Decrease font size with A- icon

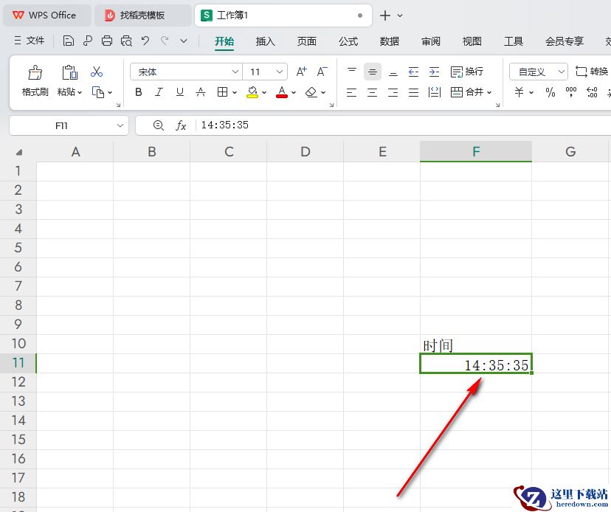pos(322,72)
